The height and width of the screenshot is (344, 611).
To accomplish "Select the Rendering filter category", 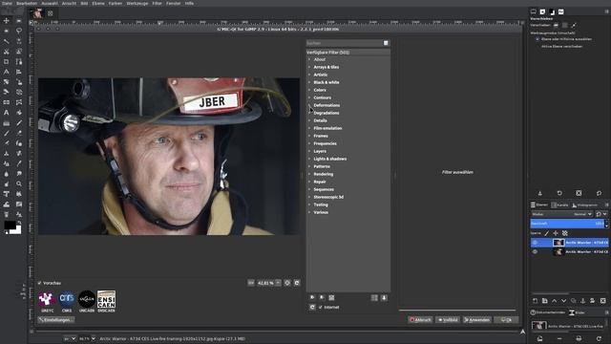I will (x=323, y=174).
